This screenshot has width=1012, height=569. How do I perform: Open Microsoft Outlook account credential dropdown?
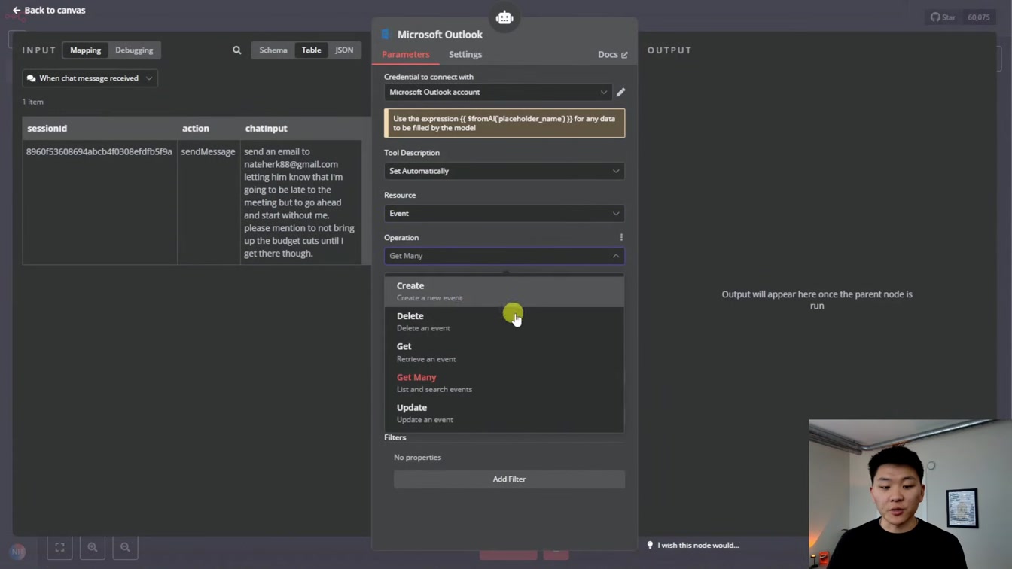point(498,92)
